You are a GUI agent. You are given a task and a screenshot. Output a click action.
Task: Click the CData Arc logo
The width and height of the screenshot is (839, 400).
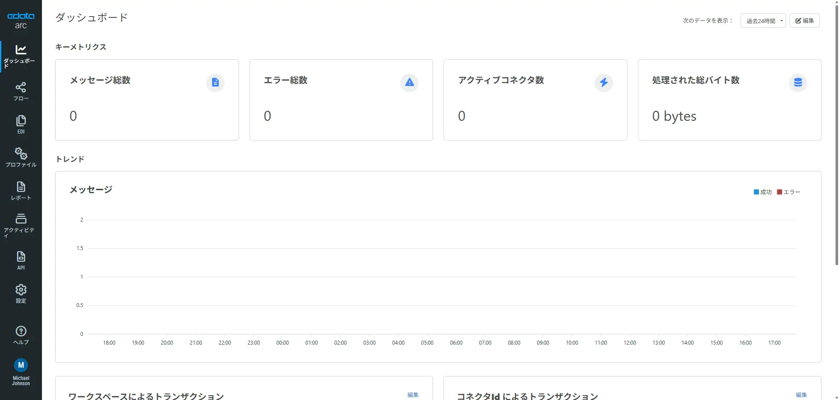tap(21, 21)
